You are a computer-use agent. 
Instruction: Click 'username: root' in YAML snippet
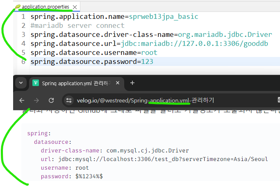tap(65, 168)
